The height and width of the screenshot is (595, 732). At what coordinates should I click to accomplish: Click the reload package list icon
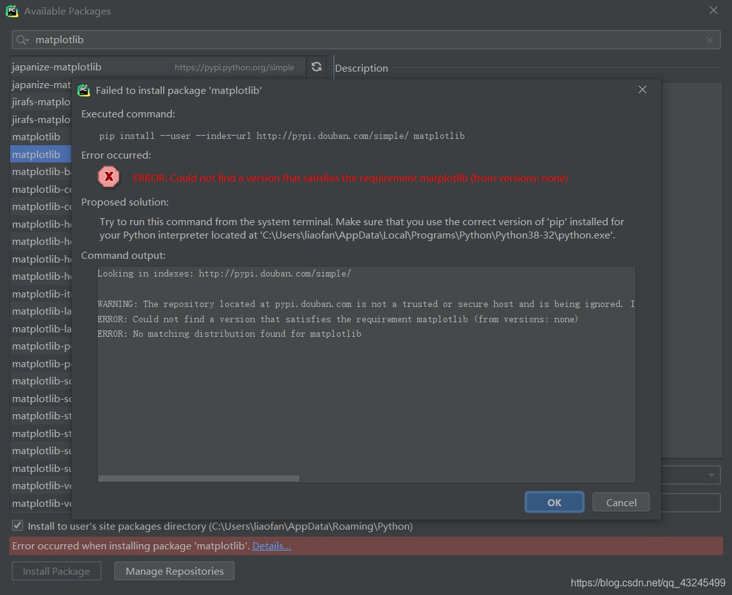(316, 67)
